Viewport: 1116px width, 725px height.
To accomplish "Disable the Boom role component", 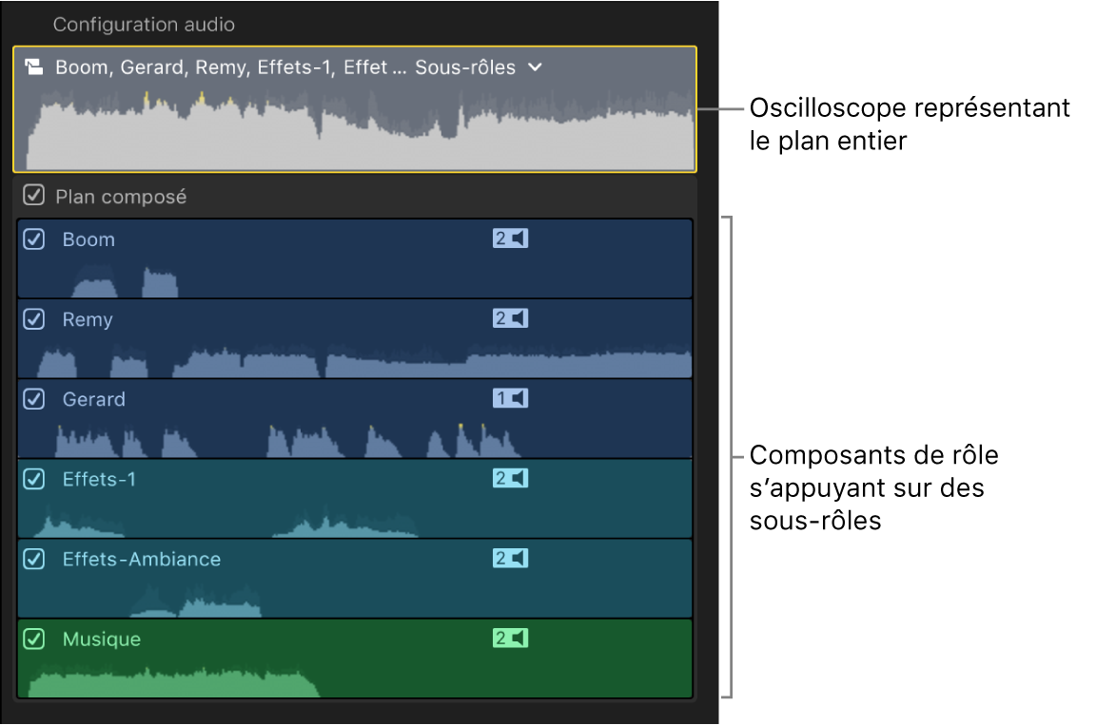I will [33, 239].
